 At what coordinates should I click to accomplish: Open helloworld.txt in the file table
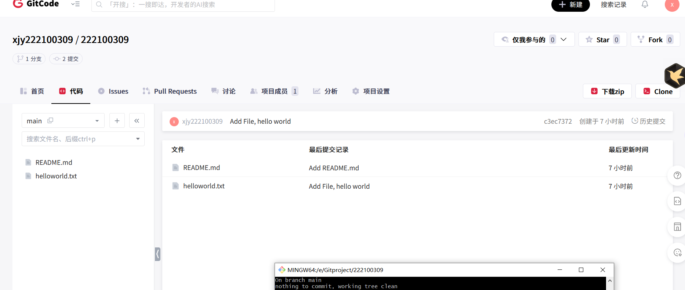[204, 186]
